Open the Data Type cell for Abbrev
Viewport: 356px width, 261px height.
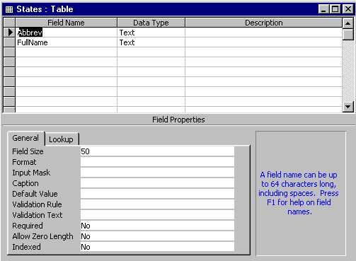151,33
